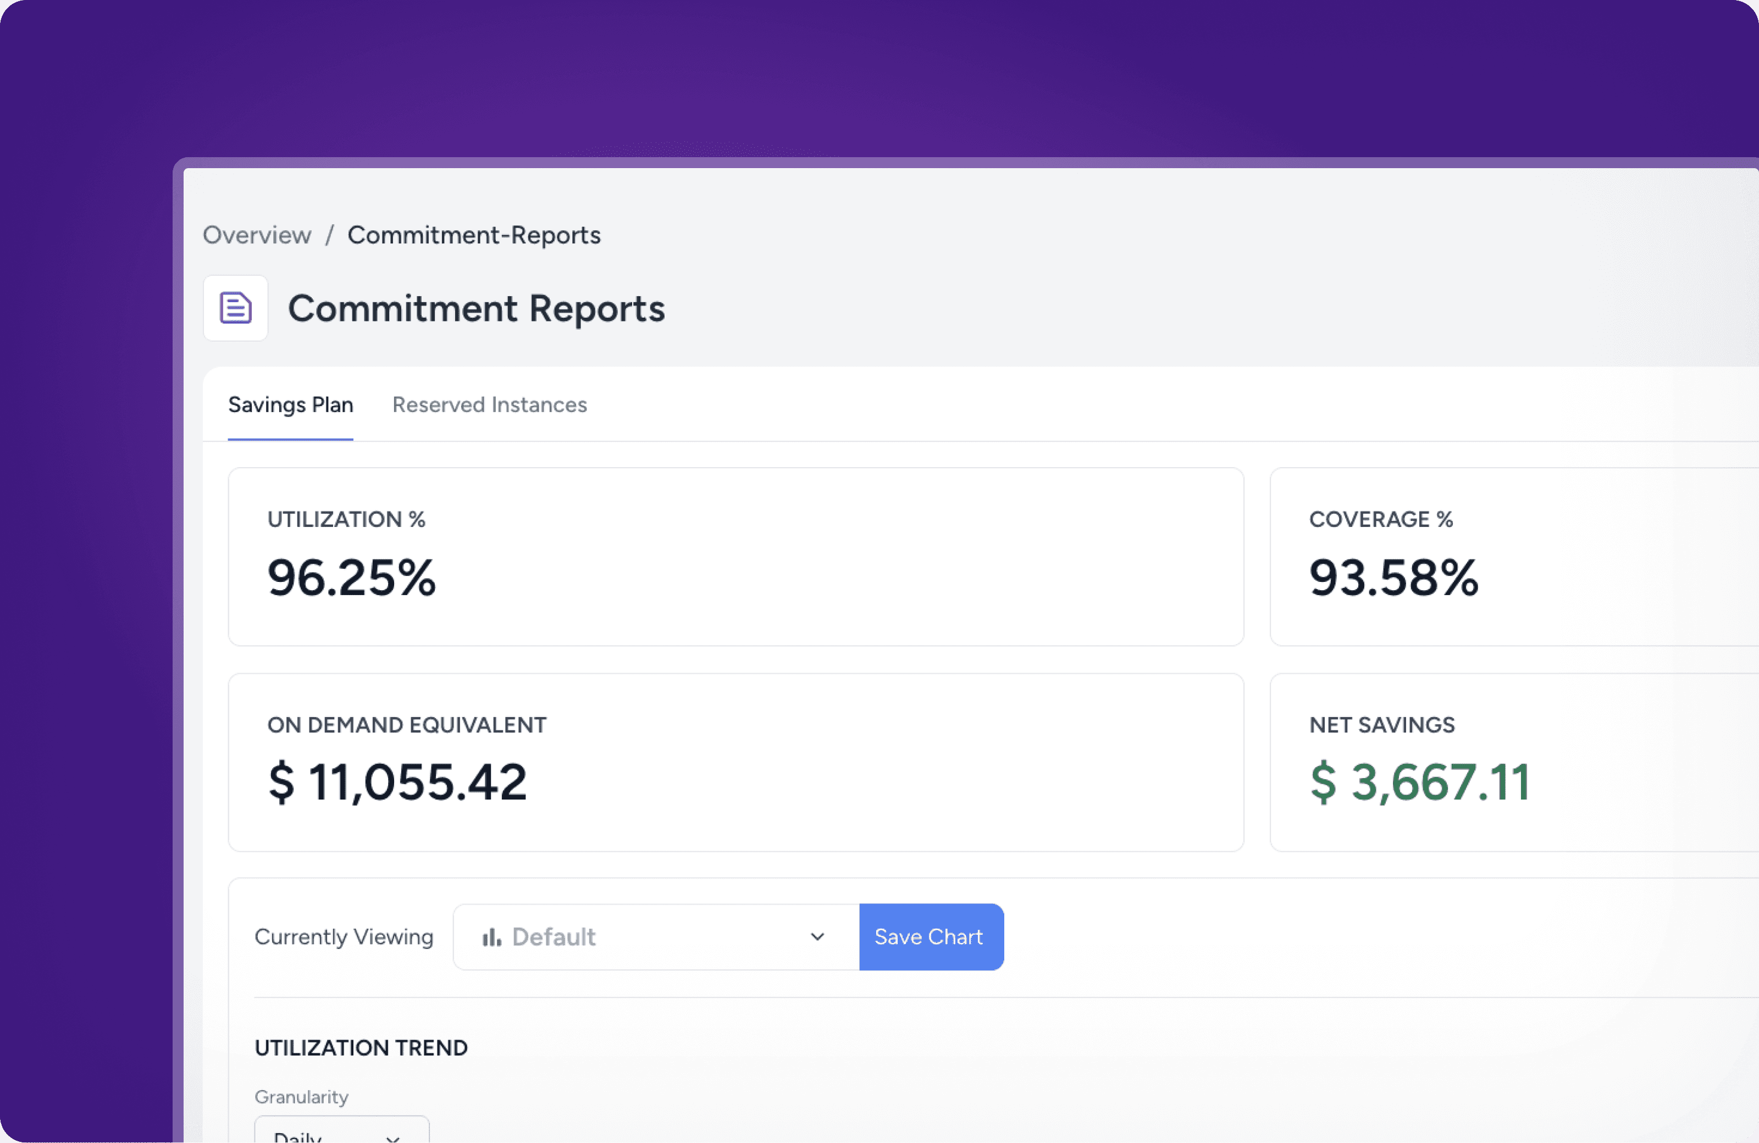Click the Default text in chart selector
Viewport: 1759px width, 1143px height.
(x=554, y=937)
